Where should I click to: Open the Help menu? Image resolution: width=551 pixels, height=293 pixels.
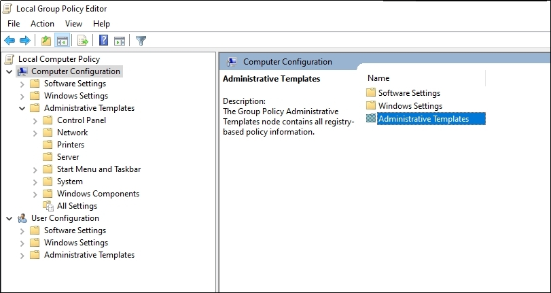point(101,24)
